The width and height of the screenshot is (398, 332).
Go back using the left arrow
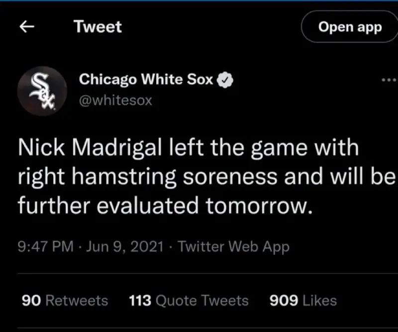(27, 27)
